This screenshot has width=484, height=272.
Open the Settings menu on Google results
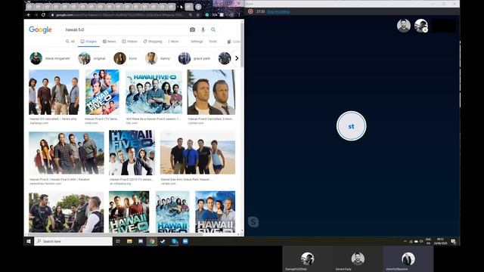(x=197, y=42)
